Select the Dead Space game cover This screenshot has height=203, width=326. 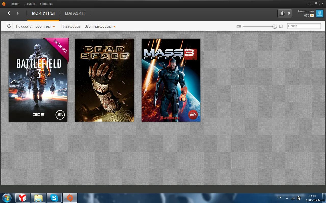tap(104, 80)
